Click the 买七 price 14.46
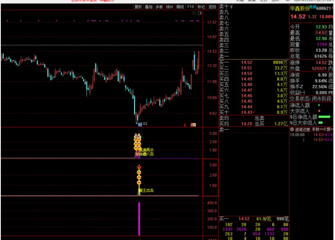 [246, 96]
